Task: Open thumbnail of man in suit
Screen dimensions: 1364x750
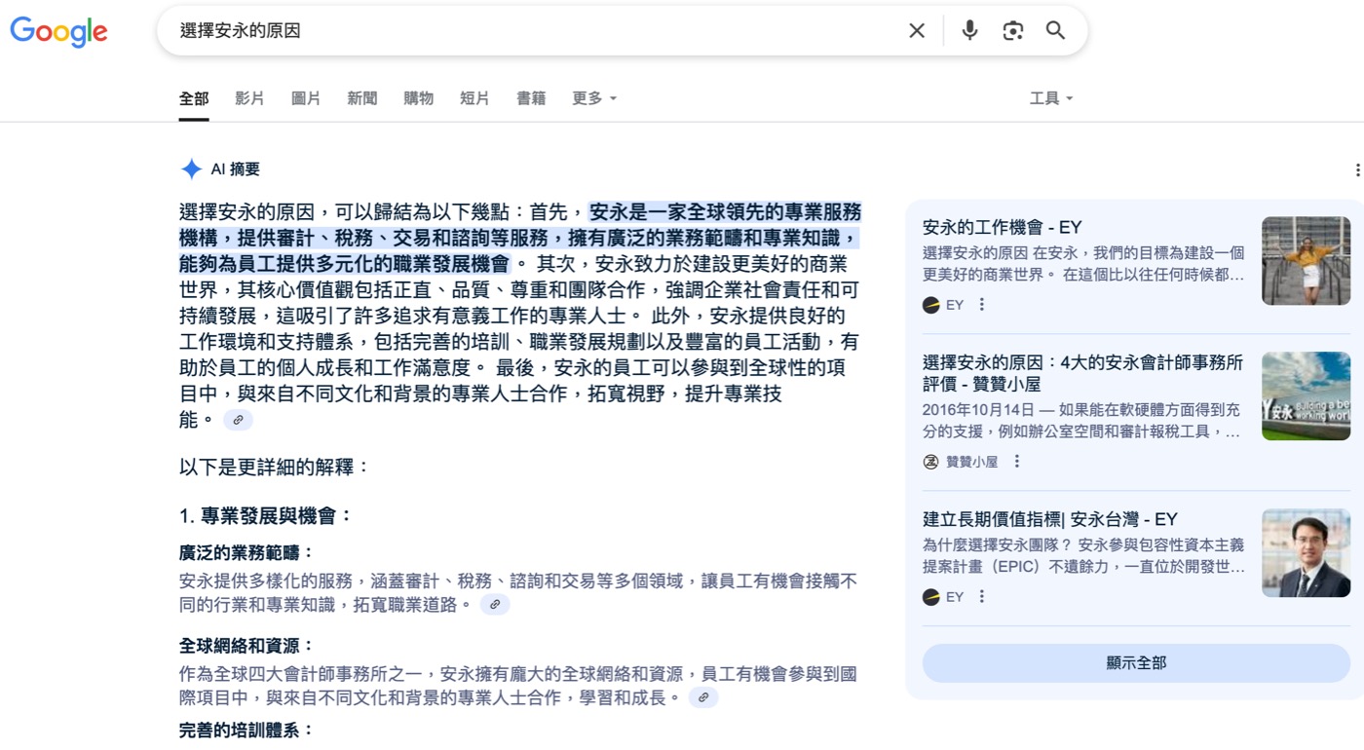Action: pyautogui.click(x=1306, y=552)
